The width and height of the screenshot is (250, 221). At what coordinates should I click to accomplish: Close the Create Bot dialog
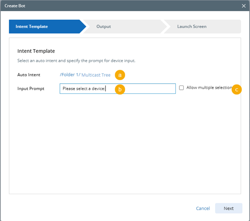point(244,6)
